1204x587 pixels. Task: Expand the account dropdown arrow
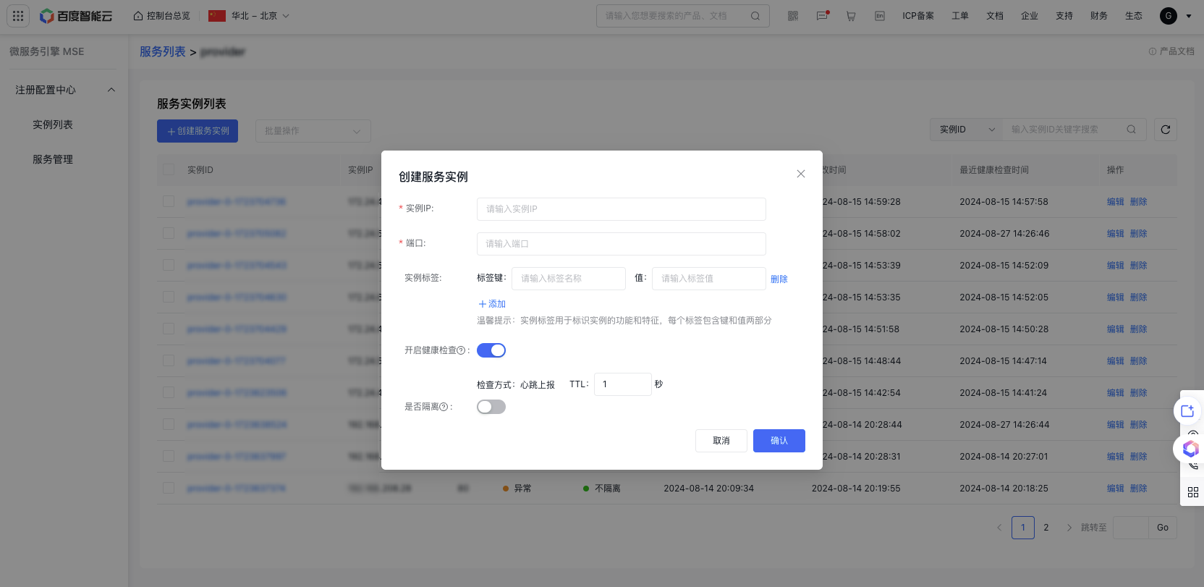click(x=1189, y=16)
